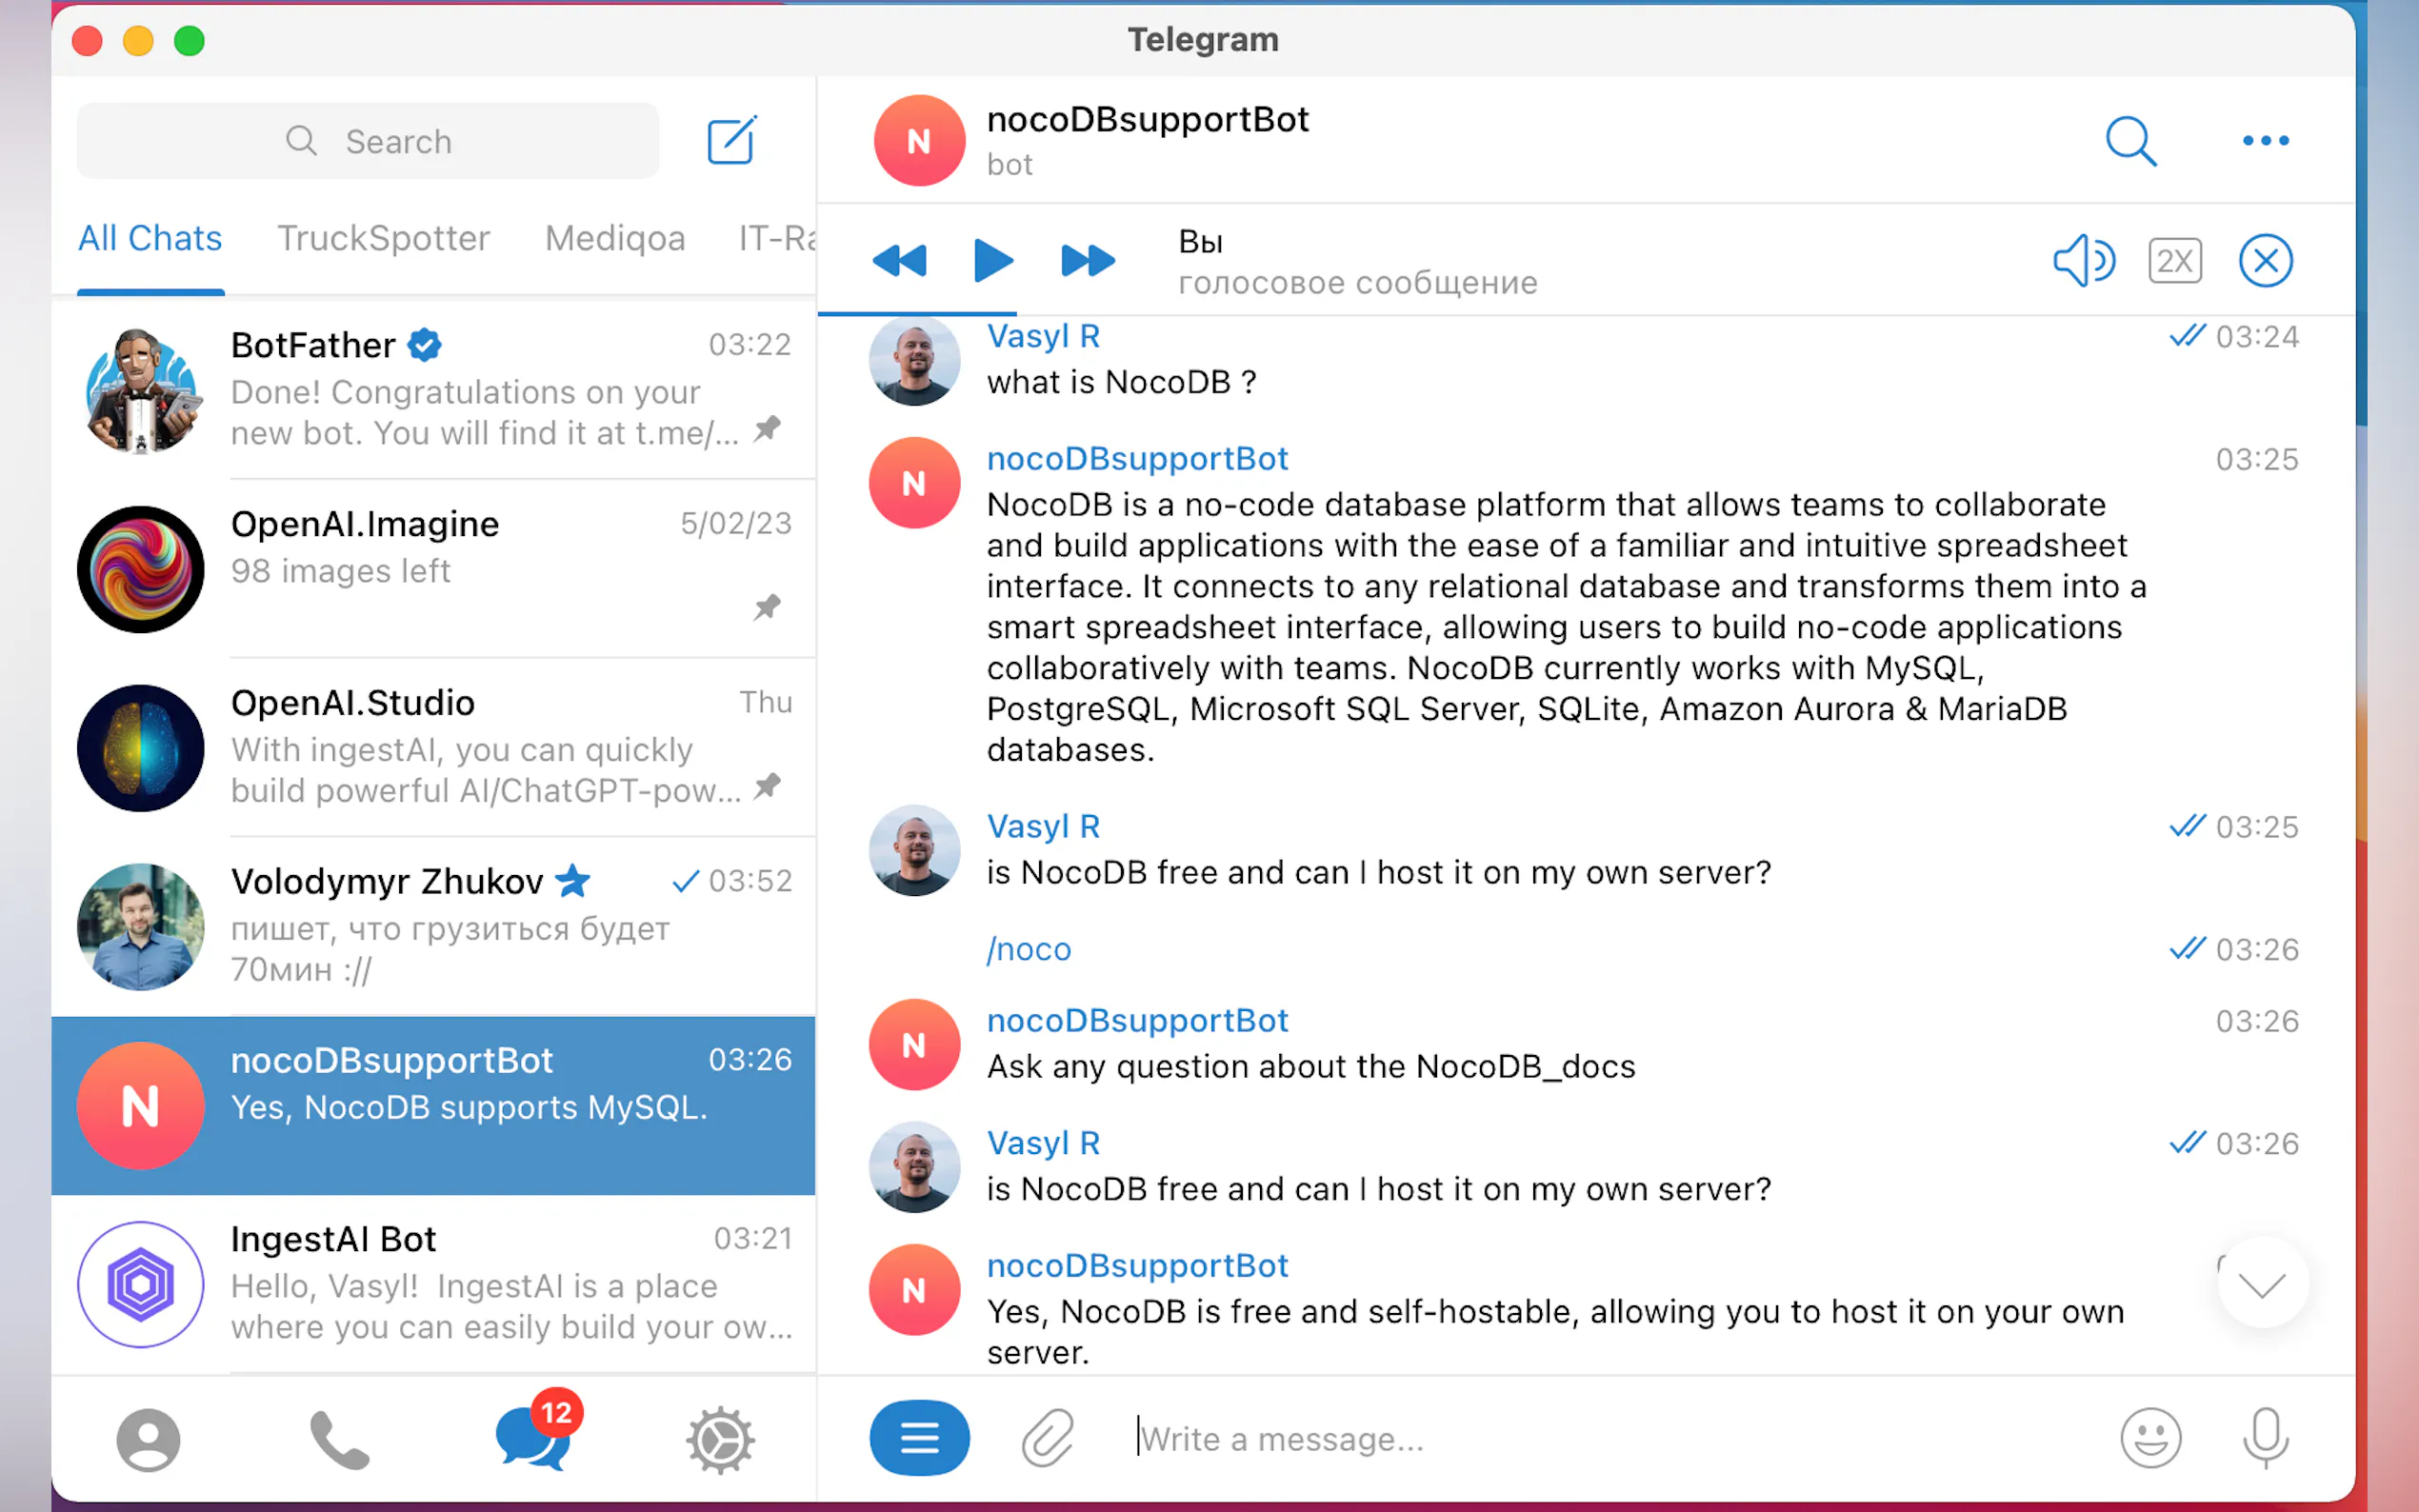The height and width of the screenshot is (1512, 2419).
Task: Click the bot N avatar beside 'Yes, NocoDB is free'
Action: click(914, 1290)
